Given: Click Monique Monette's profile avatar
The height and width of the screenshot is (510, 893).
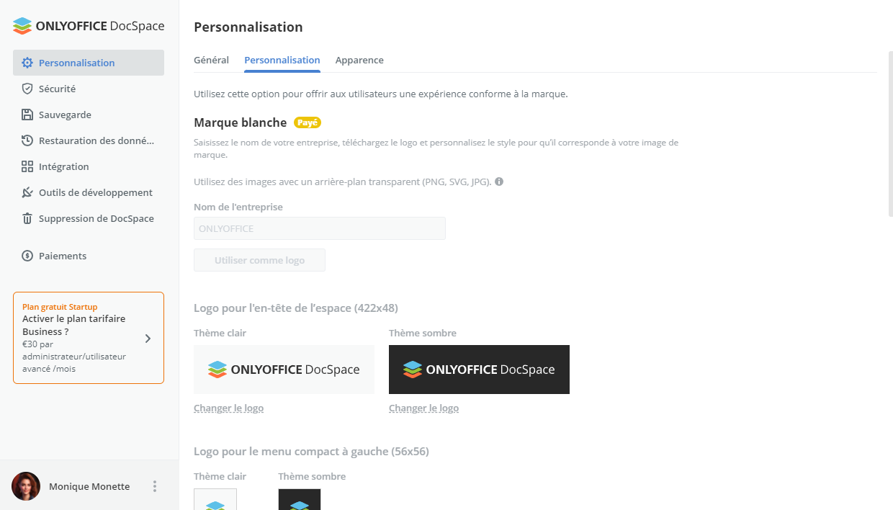Looking at the screenshot, I should coord(26,486).
